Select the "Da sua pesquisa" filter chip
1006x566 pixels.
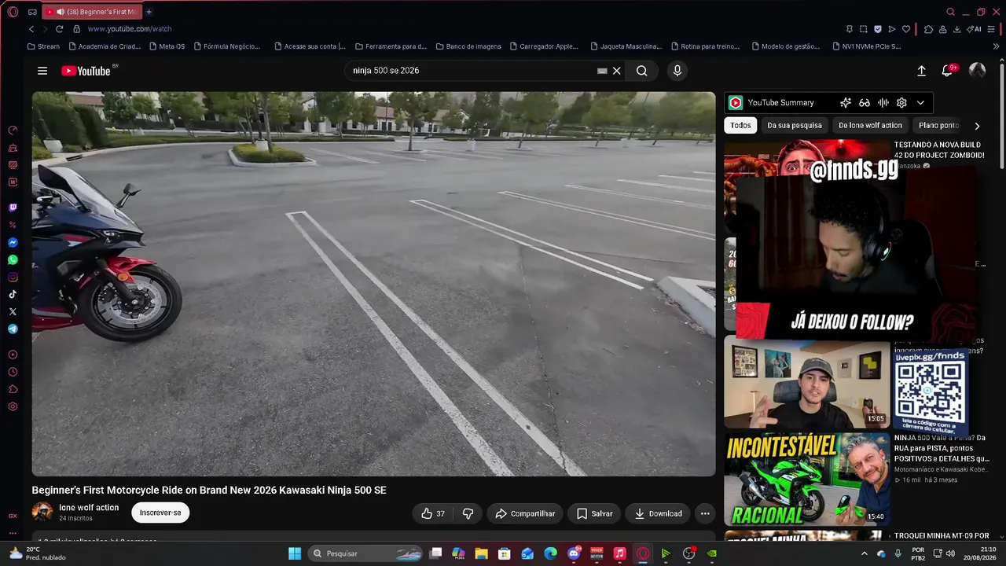pos(795,126)
